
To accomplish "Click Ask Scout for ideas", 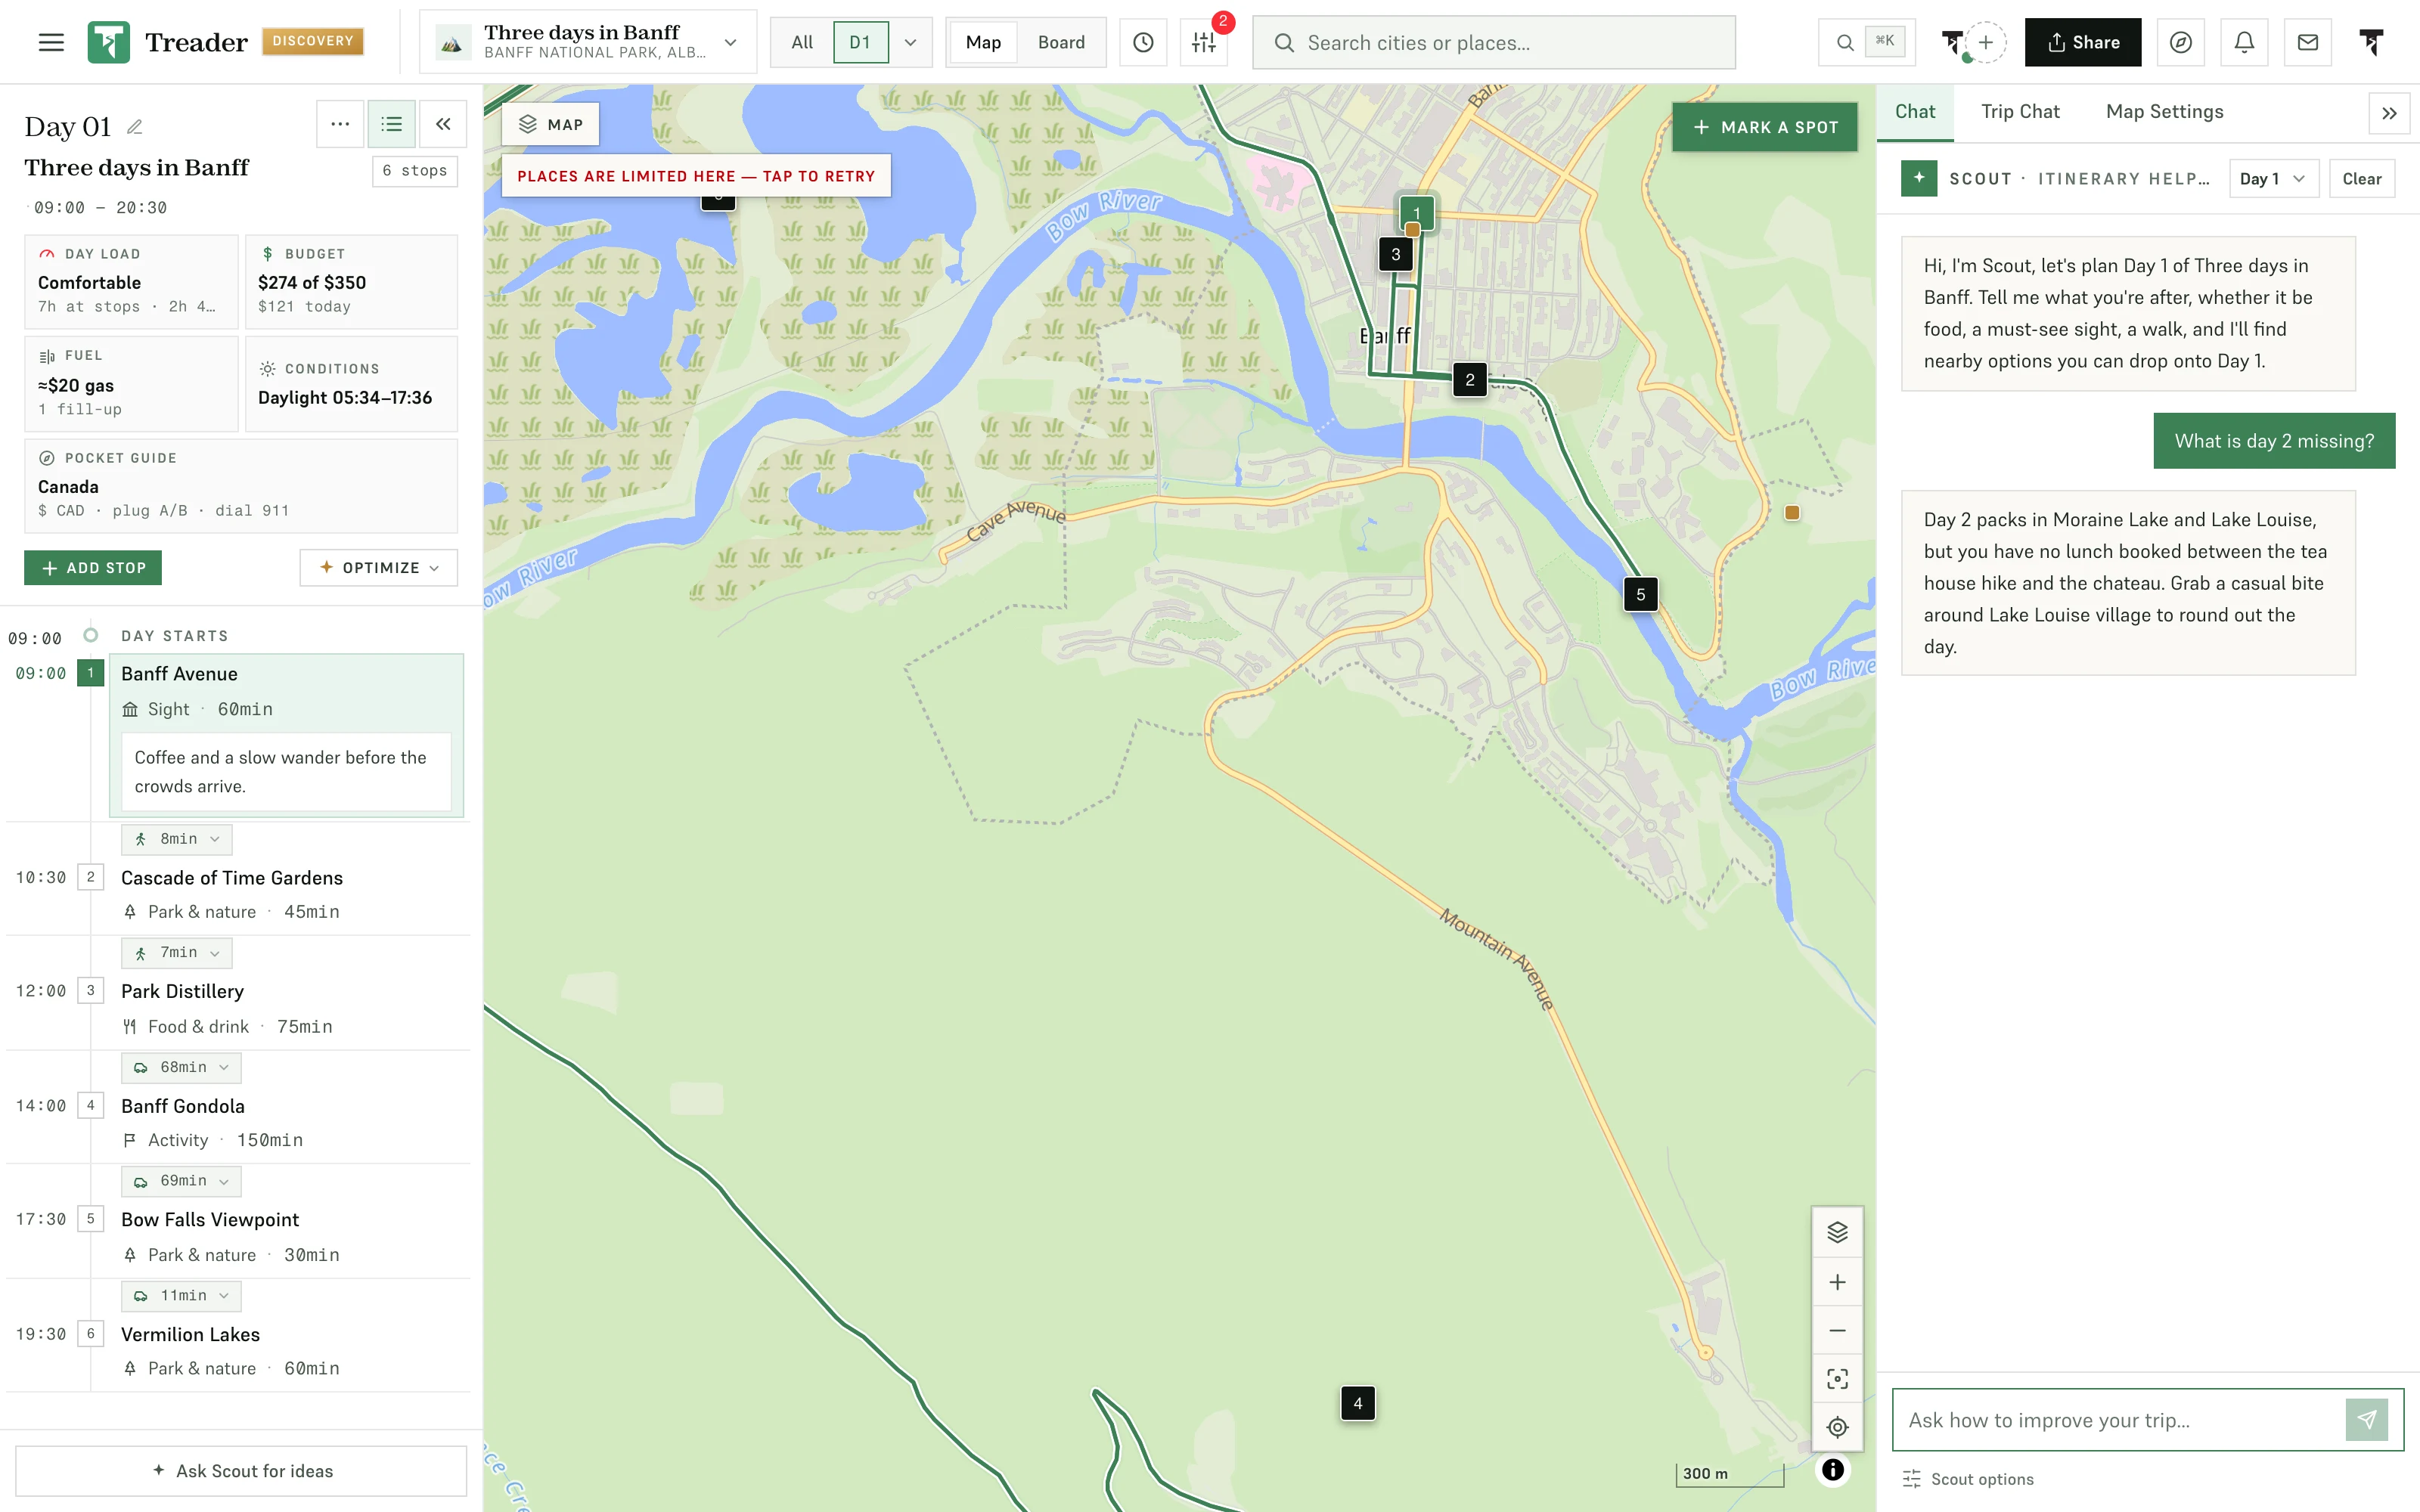I will pyautogui.click(x=241, y=1470).
